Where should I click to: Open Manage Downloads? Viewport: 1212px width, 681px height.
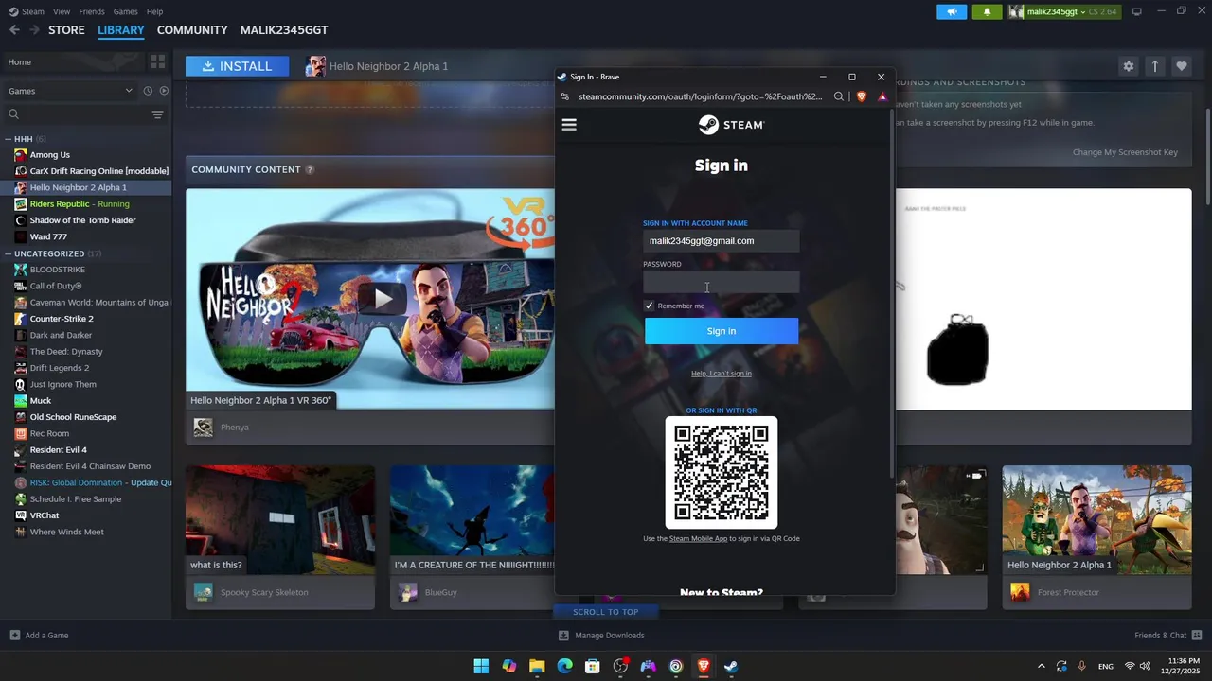click(x=601, y=636)
